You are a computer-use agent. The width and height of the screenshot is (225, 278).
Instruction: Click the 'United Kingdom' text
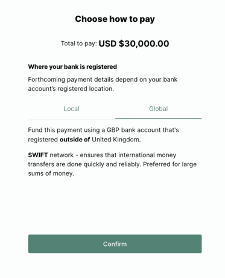click(x=116, y=140)
